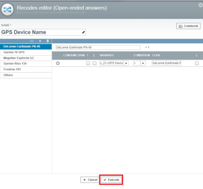Image resolution: width=203 pixels, height=189 pixels.
Task: Open the condition operator dropdown arrow
Action: [143, 63]
